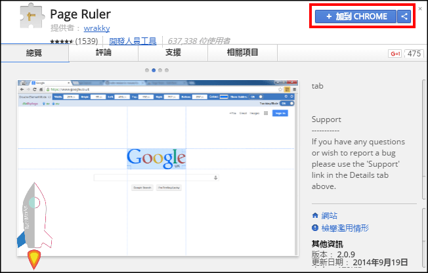428x273 pixels.
Task: Switch to the 評論 tab
Action: coord(104,52)
